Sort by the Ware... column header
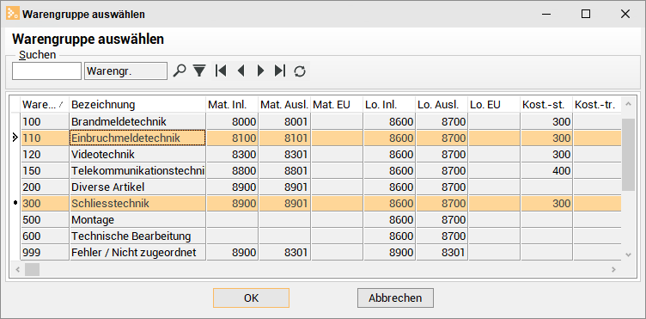646x319 pixels. tap(45, 105)
